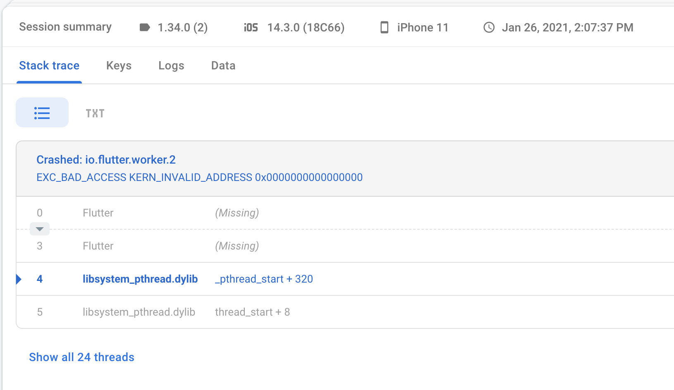Screen dimensions: 674x390
Task: Collapse the hidden Flutter frames between 0 and 3
Action: click(x=39, y=228)
